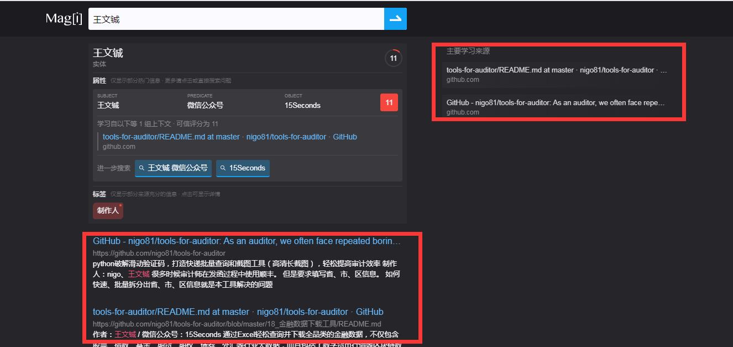This screenshot has width=733, height=347.
Task: Click the 标签 section header
Action: (100, 194)
